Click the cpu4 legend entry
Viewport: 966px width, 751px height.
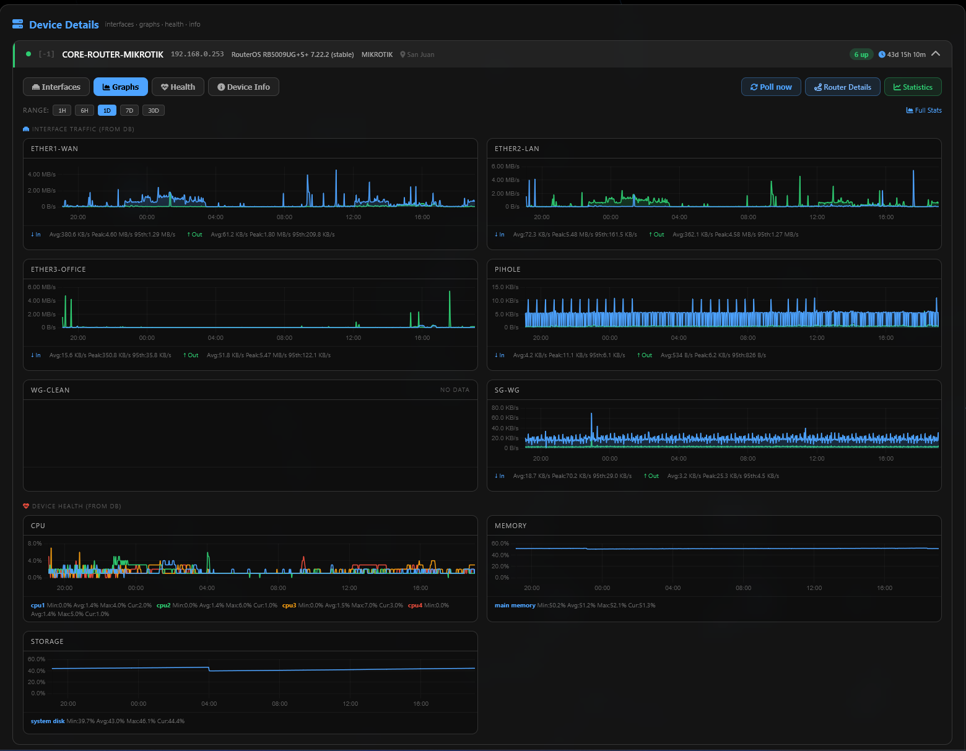coord(415,606)
